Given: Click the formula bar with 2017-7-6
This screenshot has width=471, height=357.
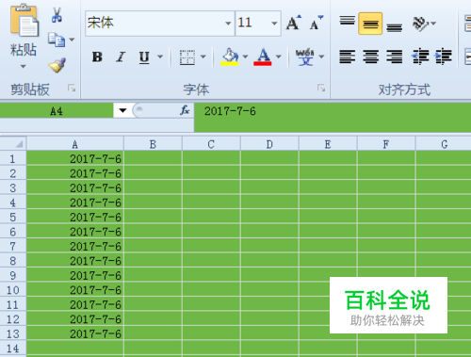Looking at the screenshot, I should pyautogui.click(x=333, y=118).
